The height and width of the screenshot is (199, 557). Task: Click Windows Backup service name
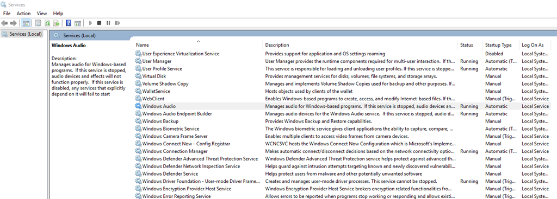coord(160,121)
